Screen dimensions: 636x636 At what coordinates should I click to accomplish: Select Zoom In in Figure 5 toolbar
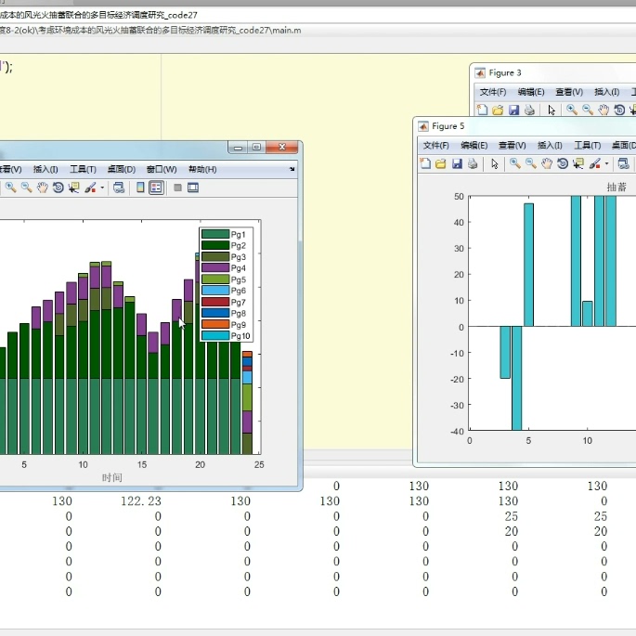515,163
